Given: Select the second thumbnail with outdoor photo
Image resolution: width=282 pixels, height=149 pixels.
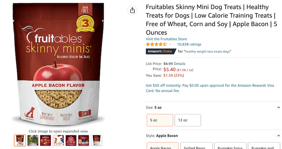Looking at the screenshot, I should coord(33,140).
